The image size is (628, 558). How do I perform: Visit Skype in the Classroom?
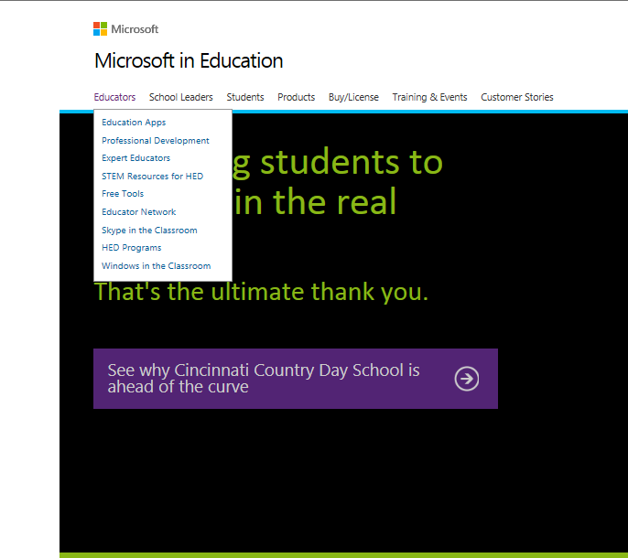pyautogui.click(x=149, y=231)
